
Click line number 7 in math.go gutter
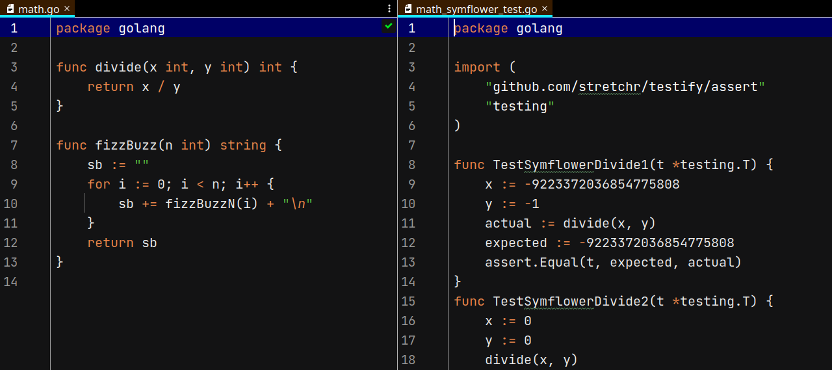click(x=14, y=145)
